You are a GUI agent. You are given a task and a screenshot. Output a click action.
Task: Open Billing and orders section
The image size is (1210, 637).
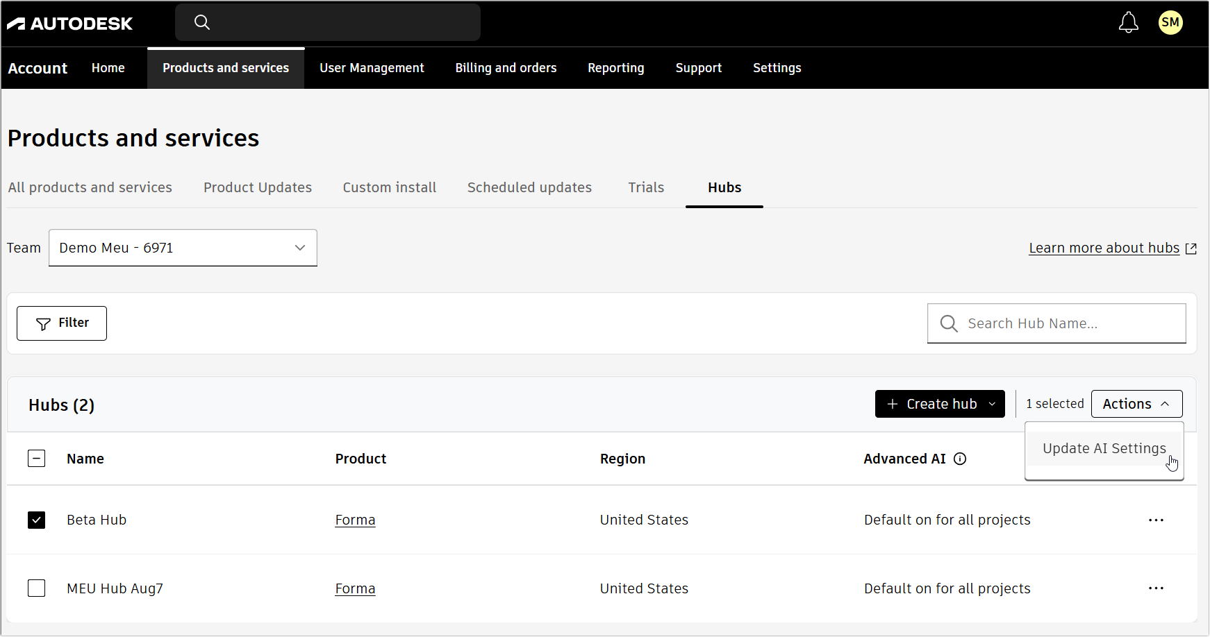[506, 68]
